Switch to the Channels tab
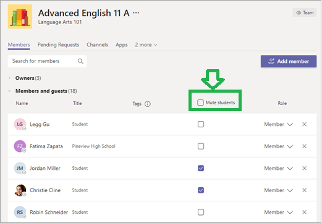The width and height of the screenshot is (322, 223). [x=97, y=44]
